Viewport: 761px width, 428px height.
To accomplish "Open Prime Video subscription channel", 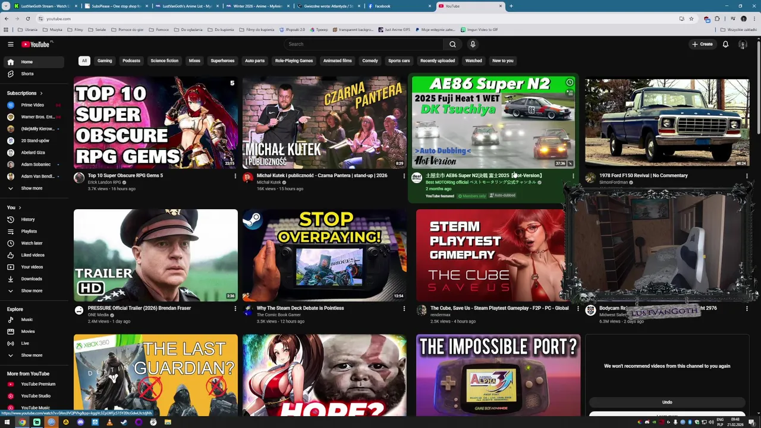I will (x=33, y=105).
